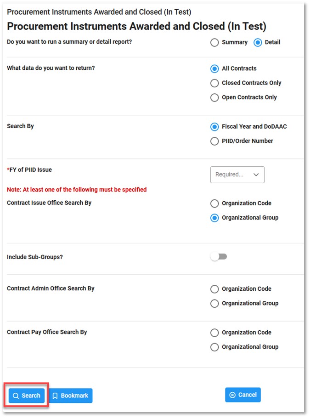This screenshot has height=418, width=310.
Task: Click the magnifier icon on Search button
Action: (x=16, y=395)
